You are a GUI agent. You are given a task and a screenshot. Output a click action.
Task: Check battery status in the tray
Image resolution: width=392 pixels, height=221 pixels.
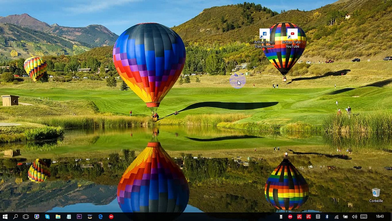click(345, 217)
